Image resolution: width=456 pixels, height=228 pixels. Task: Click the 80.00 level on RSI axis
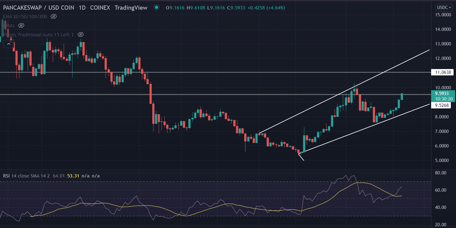coord(441,173)
